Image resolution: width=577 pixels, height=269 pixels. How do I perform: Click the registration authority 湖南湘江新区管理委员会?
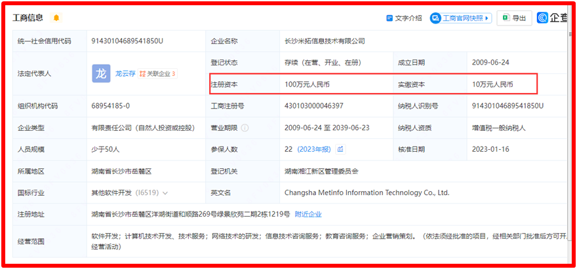(321, 171)
